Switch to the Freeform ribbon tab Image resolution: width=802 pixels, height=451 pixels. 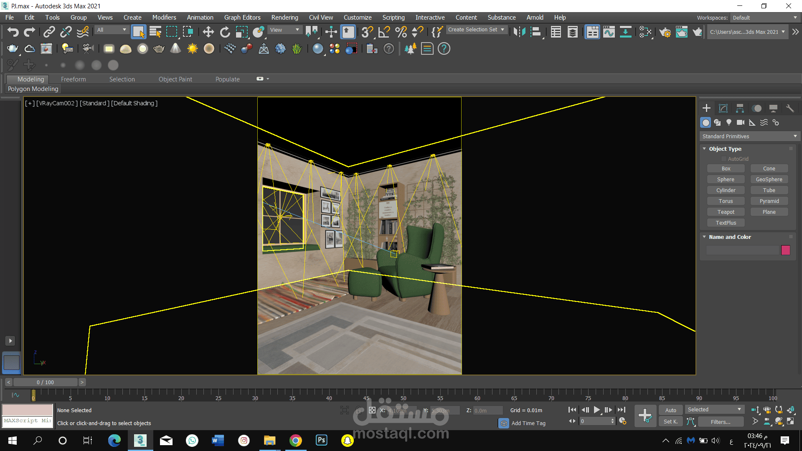coord(73,79)
